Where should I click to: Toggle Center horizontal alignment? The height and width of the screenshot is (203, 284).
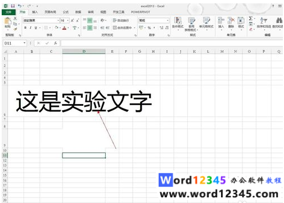[x=90, y=28]
